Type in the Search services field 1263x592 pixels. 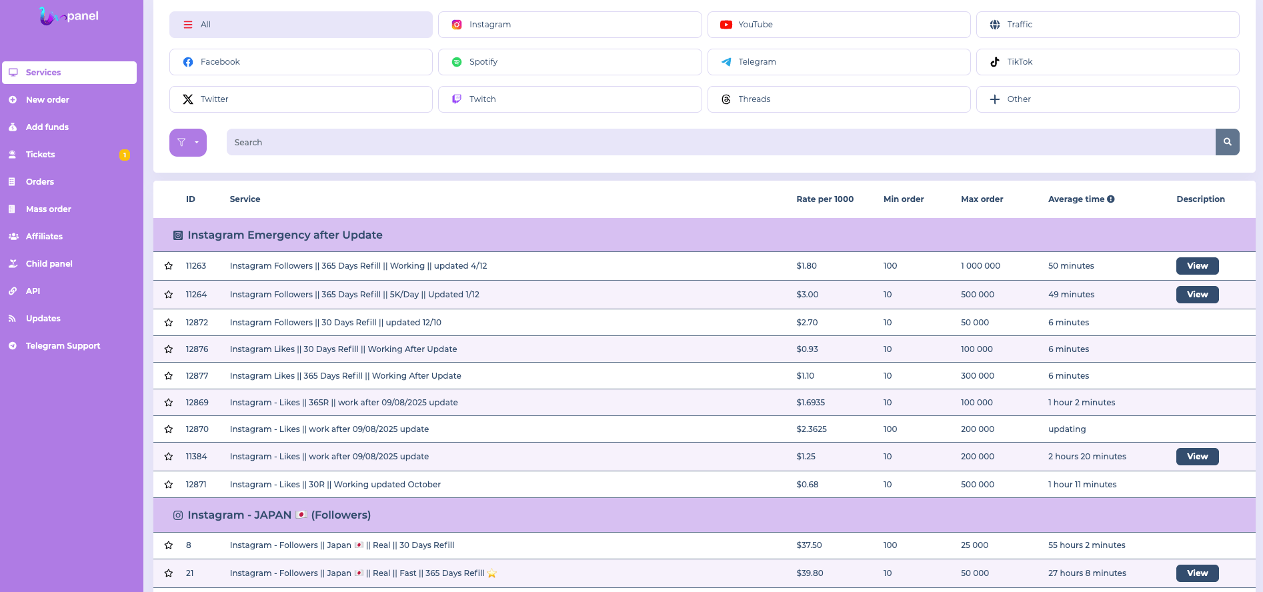[x=720, y=143]
